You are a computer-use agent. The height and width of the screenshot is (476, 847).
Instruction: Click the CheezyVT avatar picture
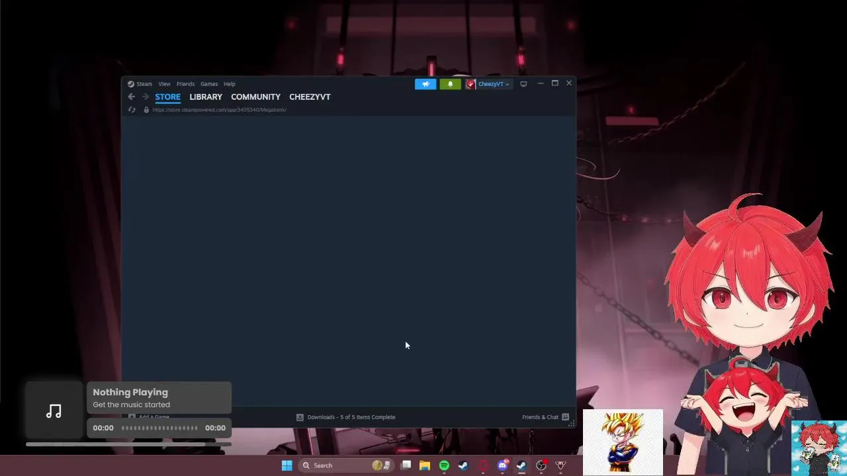[x=470, y=84]
